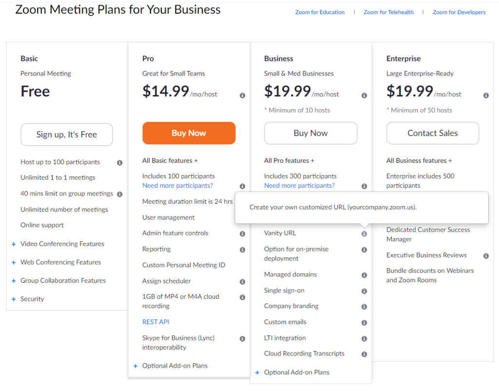Show info for 40 mins limit on group meetings

coord(120,194)
